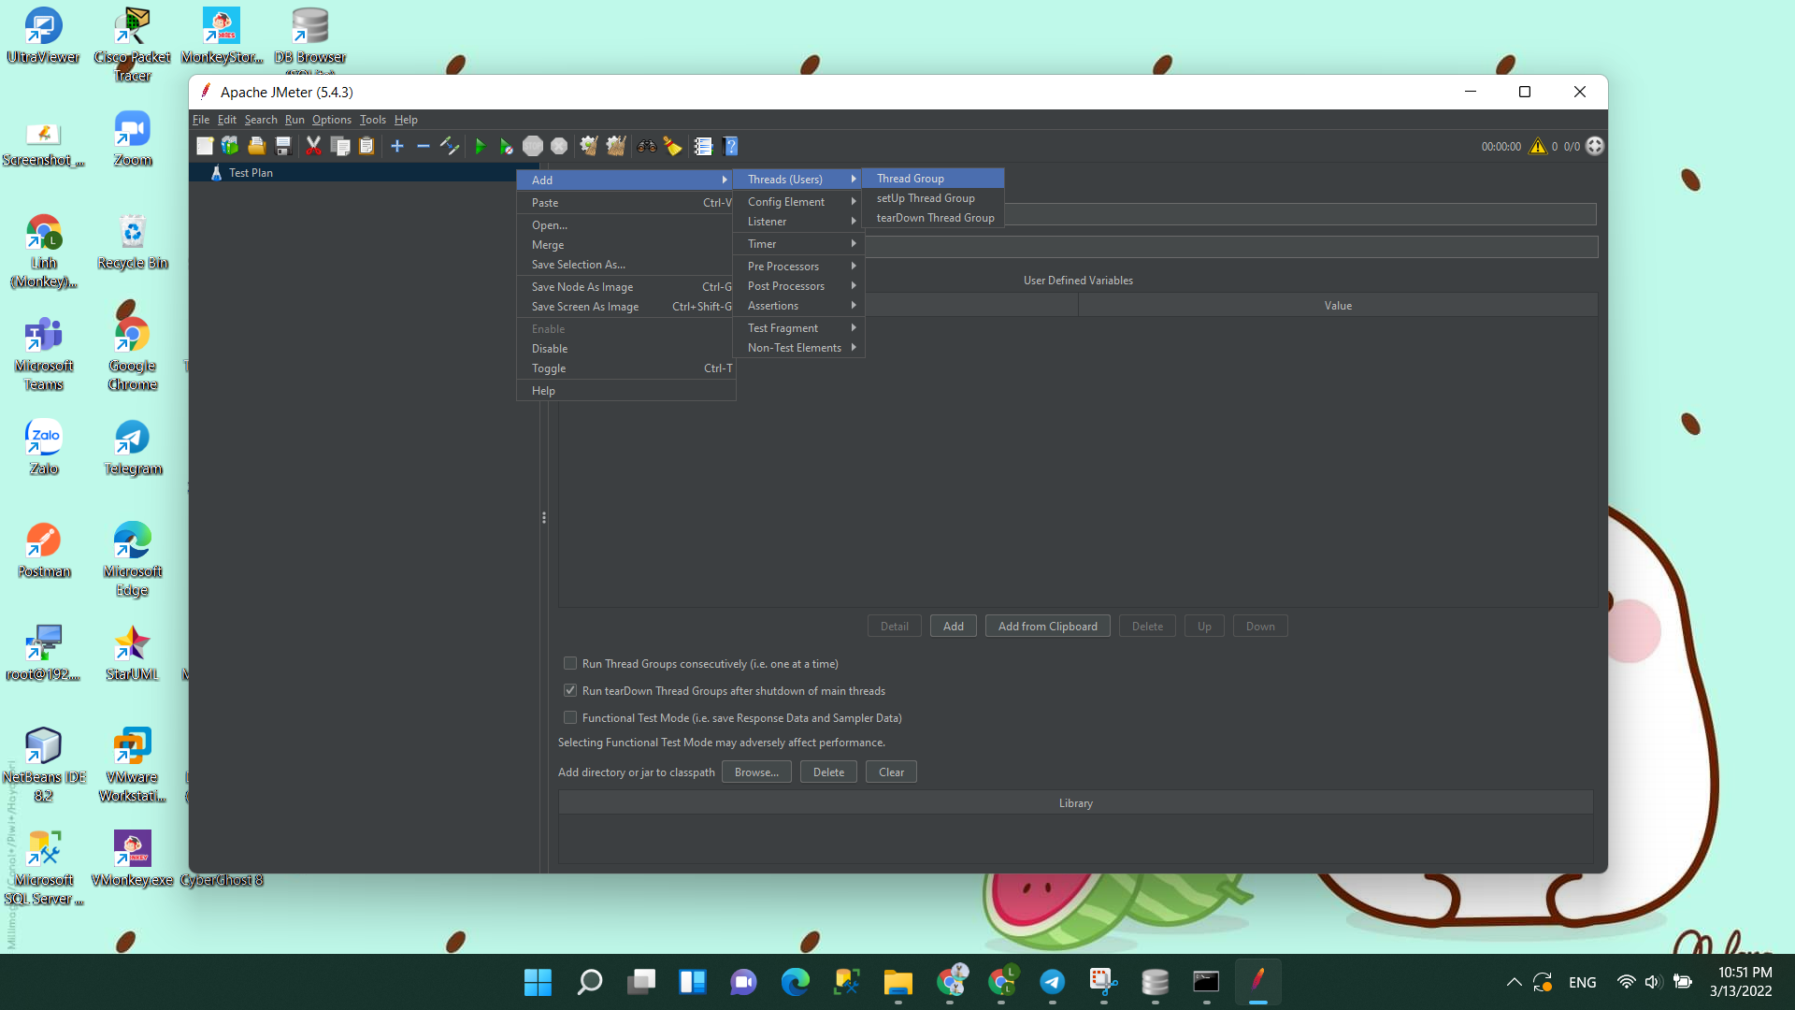Click Add from Clipboard button
Screen dimensions: 1795x1010
tap(1047, 626)
